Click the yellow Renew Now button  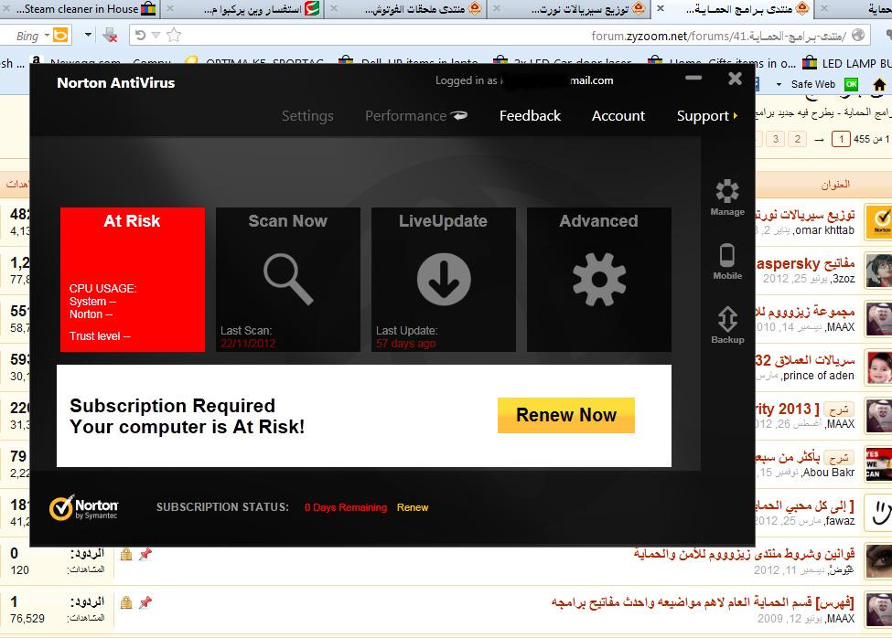coord(566,415)
